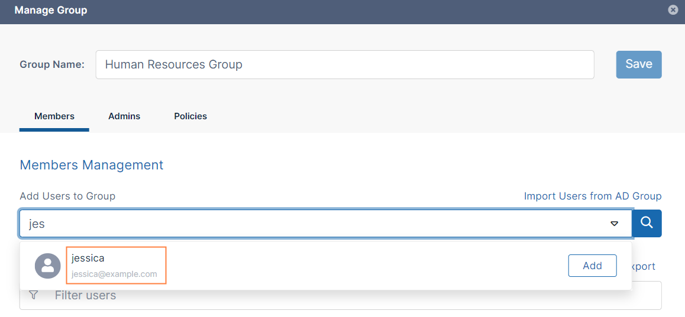Open Import Users from AD Group
685x317 pixels.
coord(593,196)
